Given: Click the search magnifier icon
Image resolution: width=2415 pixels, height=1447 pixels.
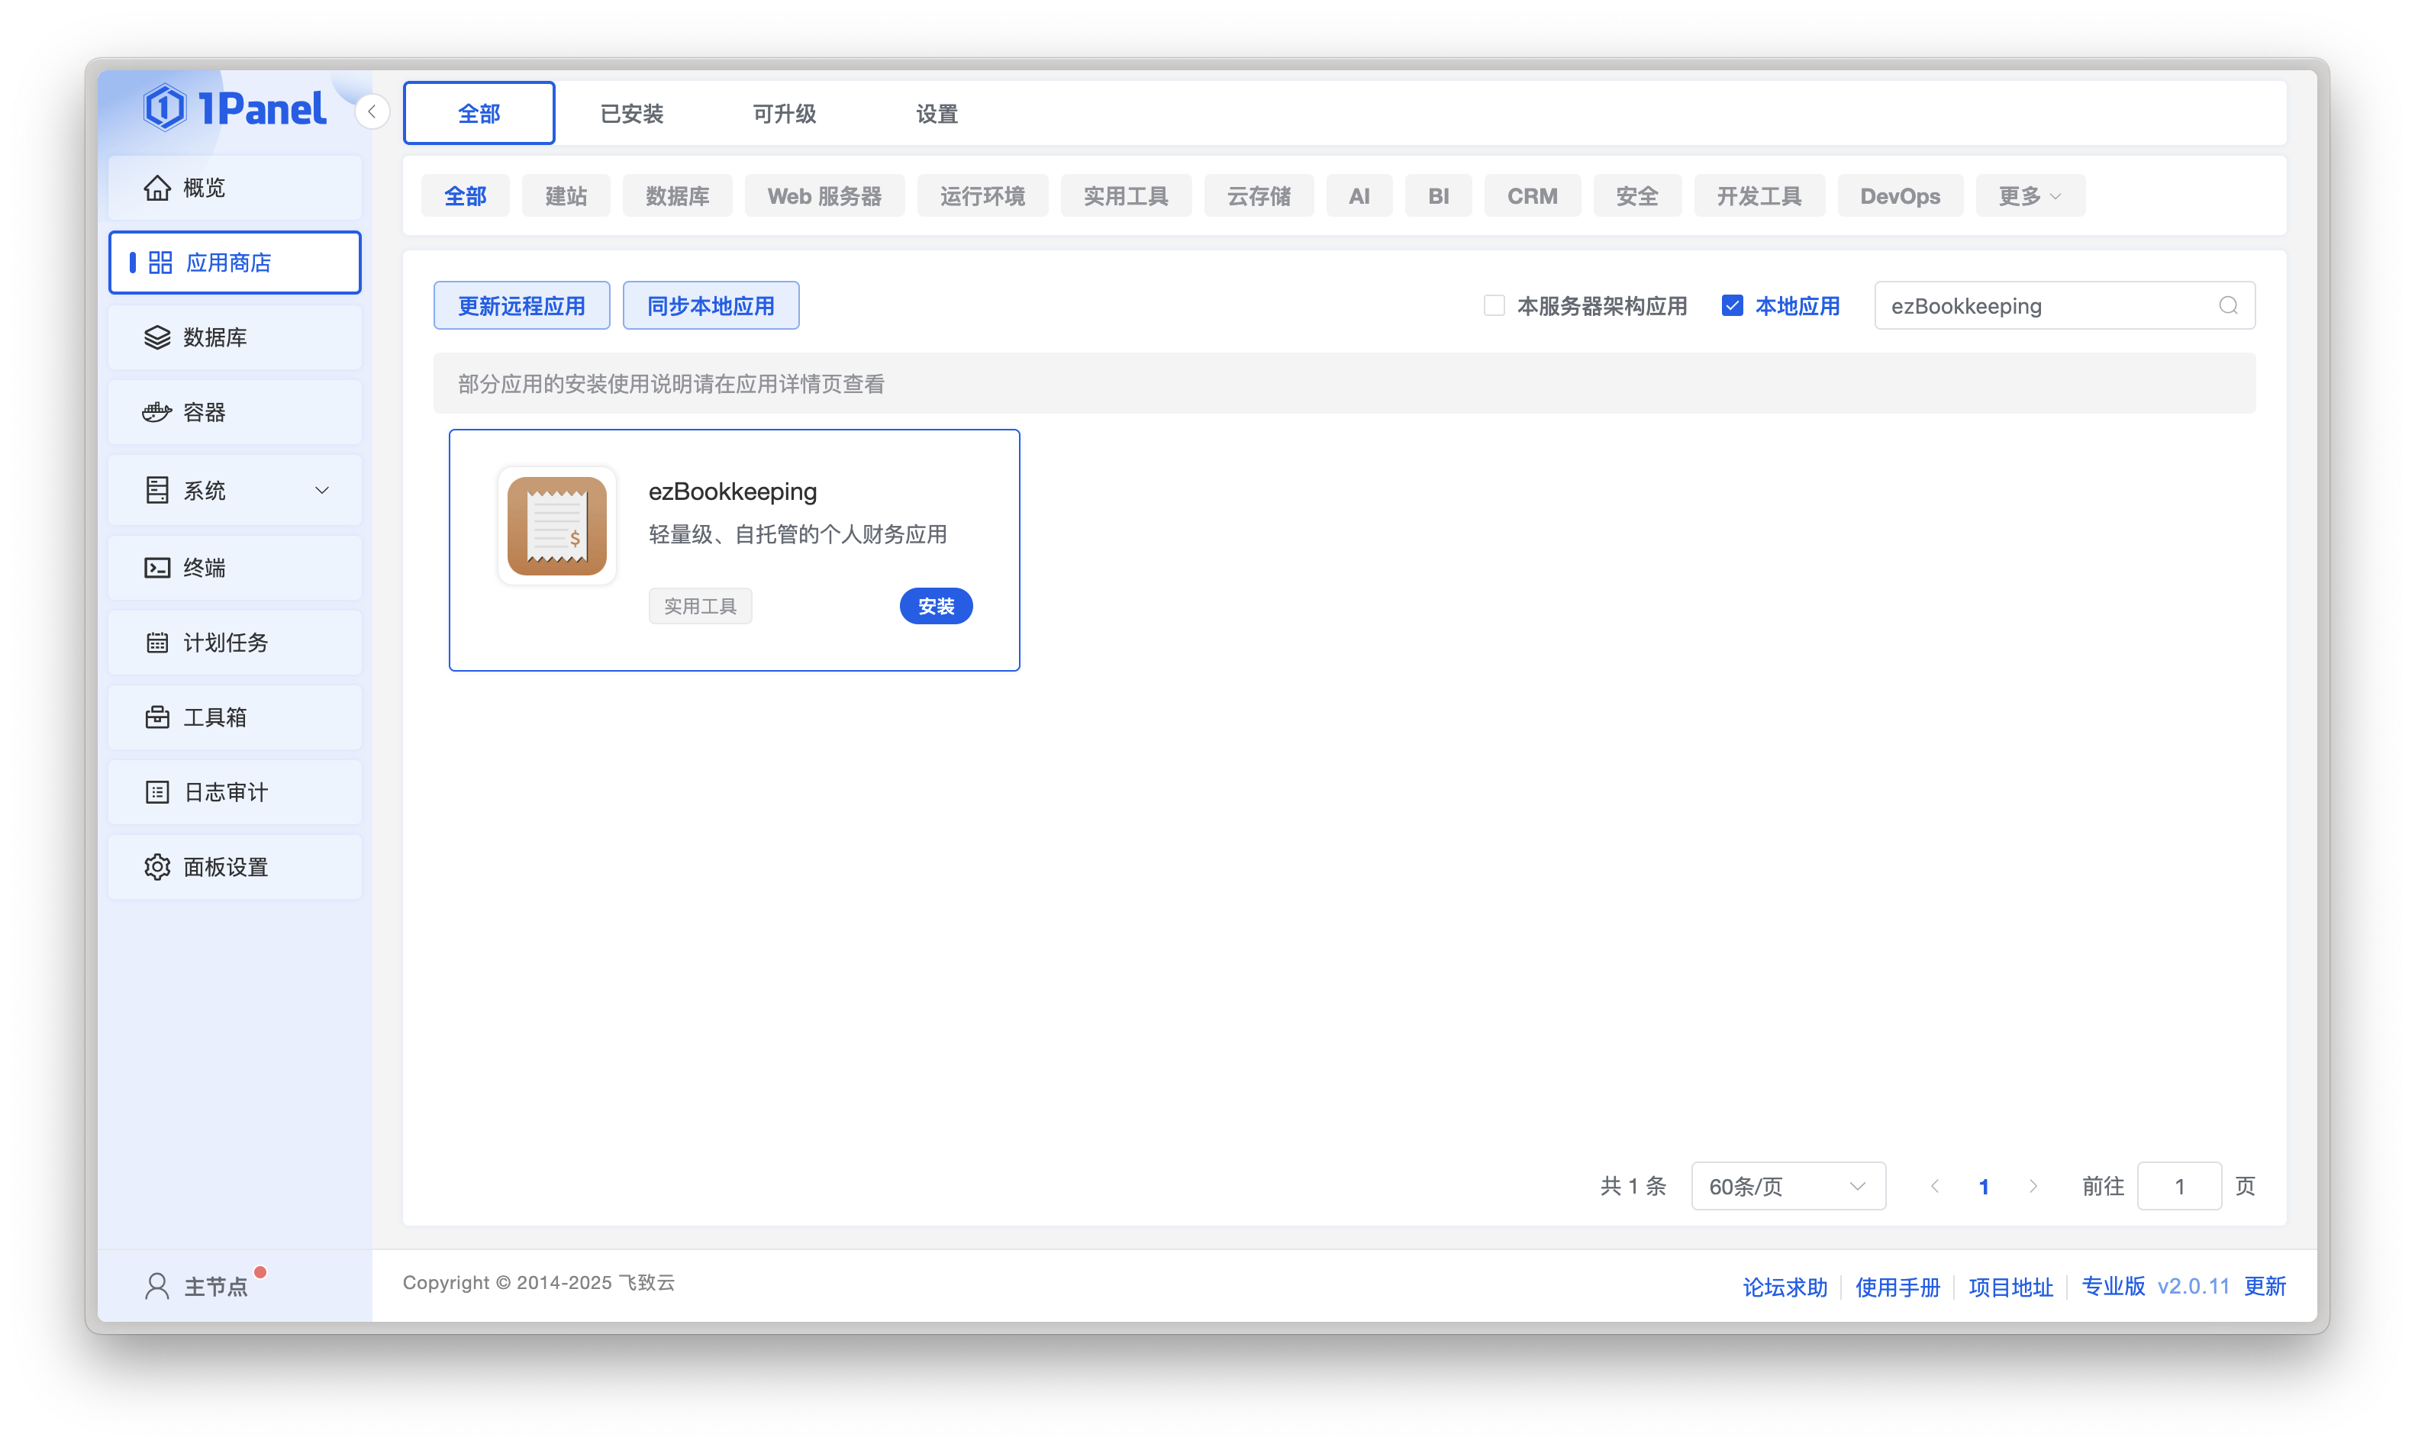Looking at the screenshot, I should point(2228,305).
